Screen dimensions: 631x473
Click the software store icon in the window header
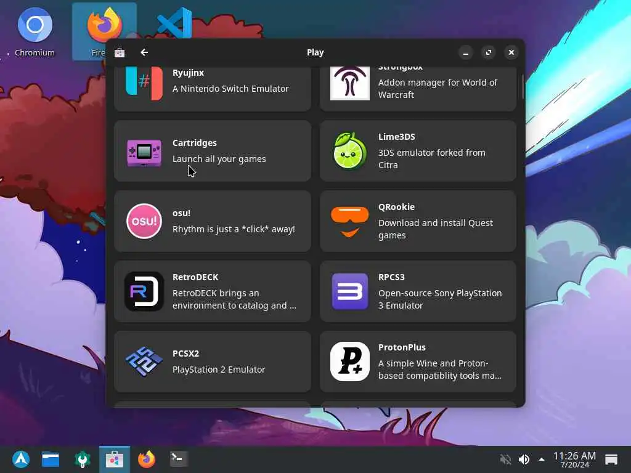coord(120,52)
